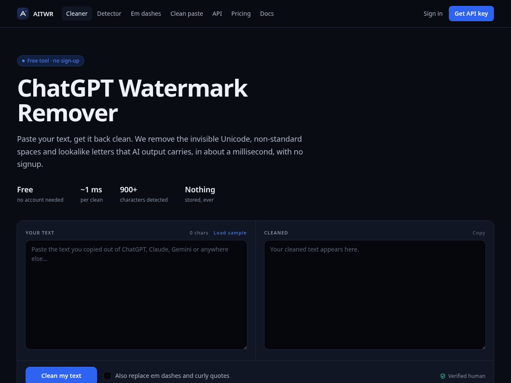Click into the Your Text input area
Viewport: 511px width, 383px height.
tap(136, 295)
